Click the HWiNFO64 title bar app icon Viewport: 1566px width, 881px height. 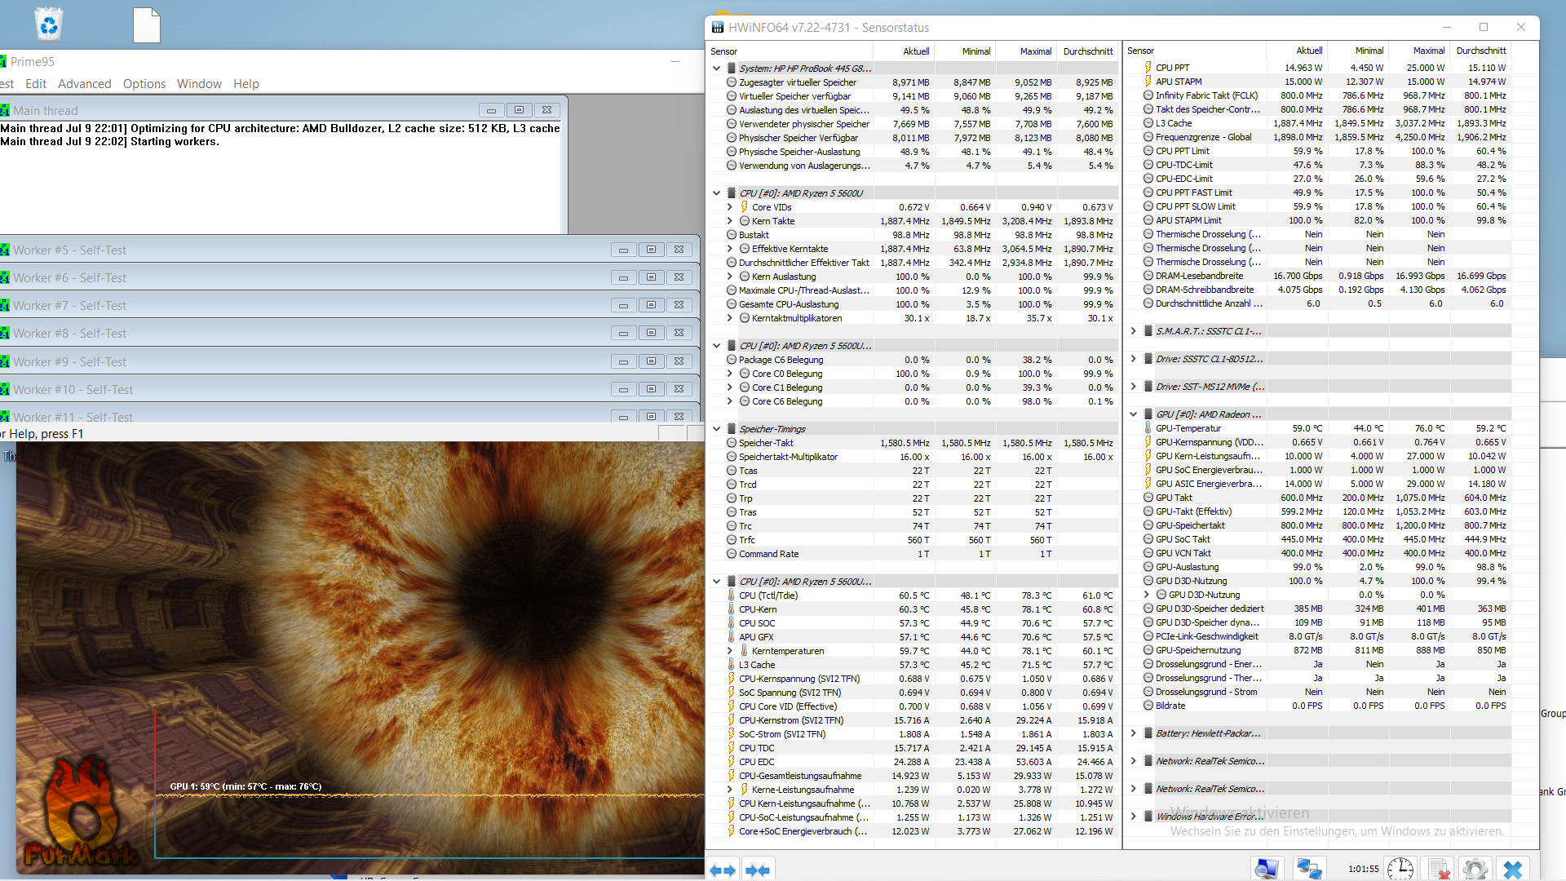coord(718,28)
